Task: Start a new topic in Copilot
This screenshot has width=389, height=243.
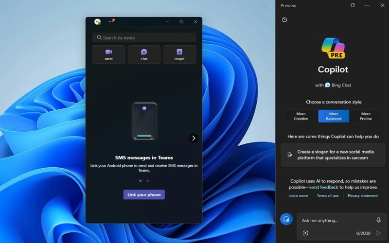Action: pyautogui.click(x=286, y=219)
